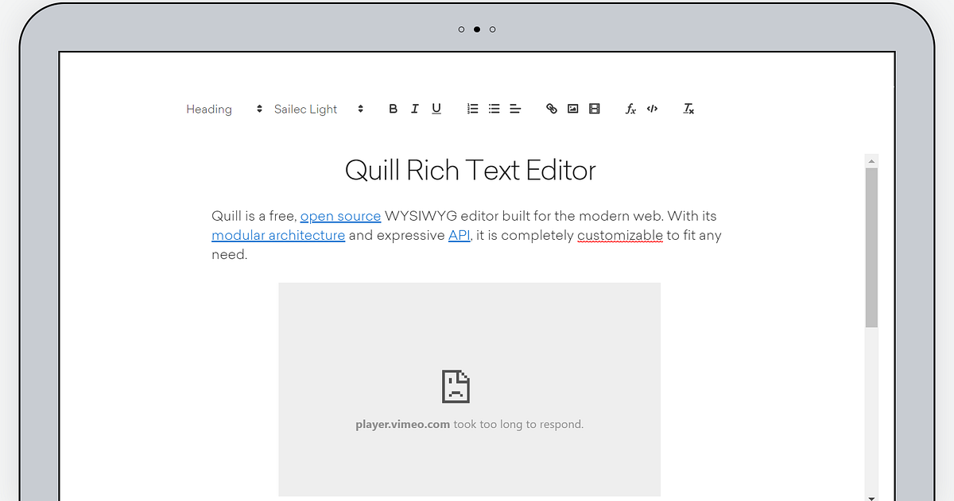The width and height of the screenshot is (954, 501).
Task: Open the Sailec Light font dropdown
Action: [x=305, y=109]
